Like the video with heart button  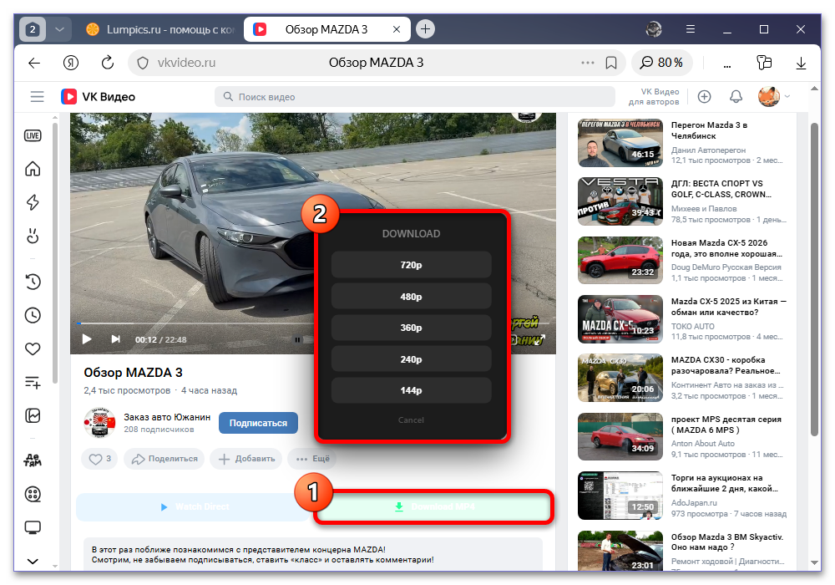point(99,458)
